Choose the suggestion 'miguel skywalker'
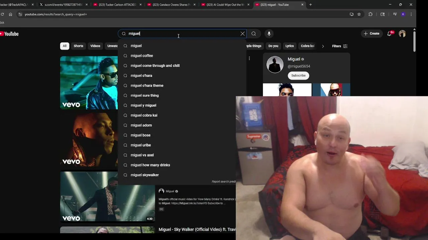This screenshot has height=240, width=428. tap(182, 175)
